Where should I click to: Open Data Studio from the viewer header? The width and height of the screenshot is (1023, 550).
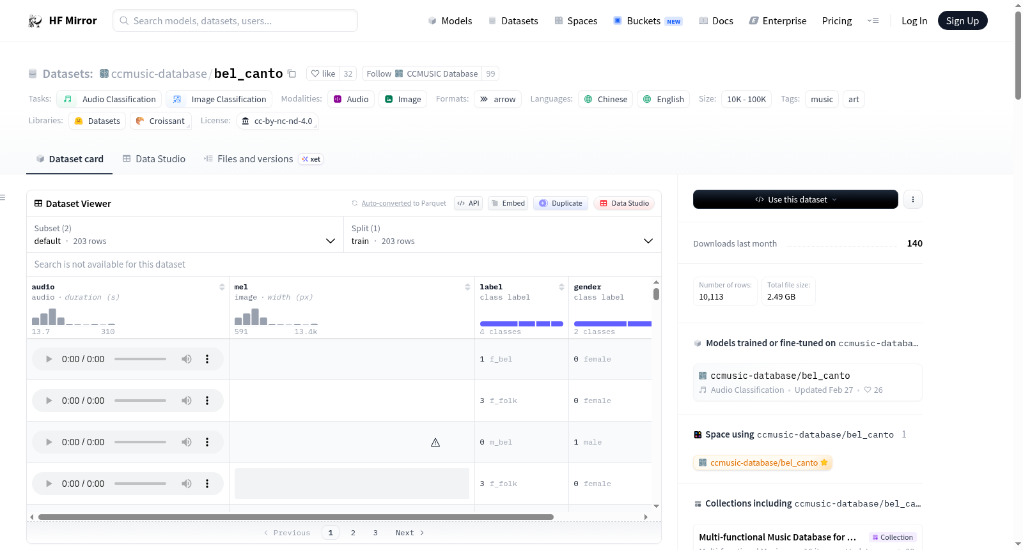coord(624,203)
